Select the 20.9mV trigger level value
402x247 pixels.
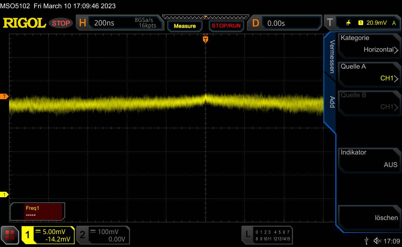coord(376,23)
